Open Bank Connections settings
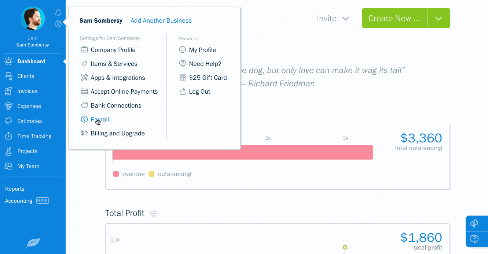This screenshot has height=254, width=488. 116,105
